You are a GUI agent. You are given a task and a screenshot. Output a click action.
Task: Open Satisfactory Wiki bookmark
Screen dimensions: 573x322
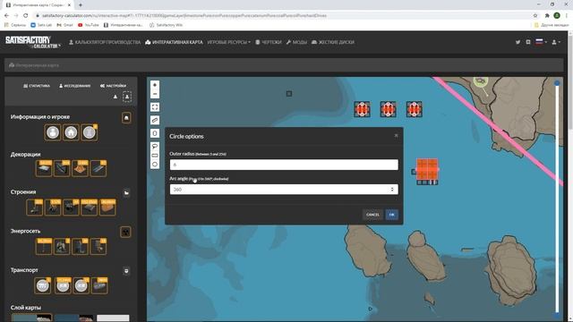click(x=166, y=25)
